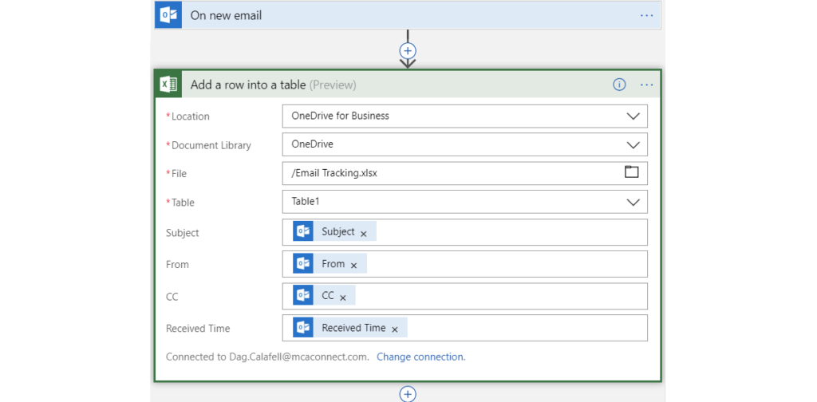Select the From token chip
The height and width of the screenshot is (402, 817).
coord(330,263)
